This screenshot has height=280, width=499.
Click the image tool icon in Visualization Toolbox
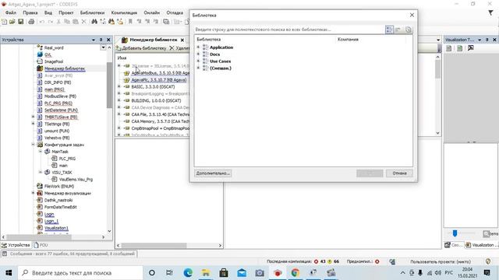471,48
